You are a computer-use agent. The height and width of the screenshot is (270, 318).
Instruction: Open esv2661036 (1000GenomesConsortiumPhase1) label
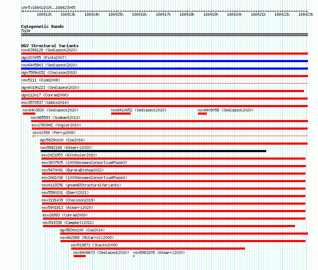(x=84, y=177)
